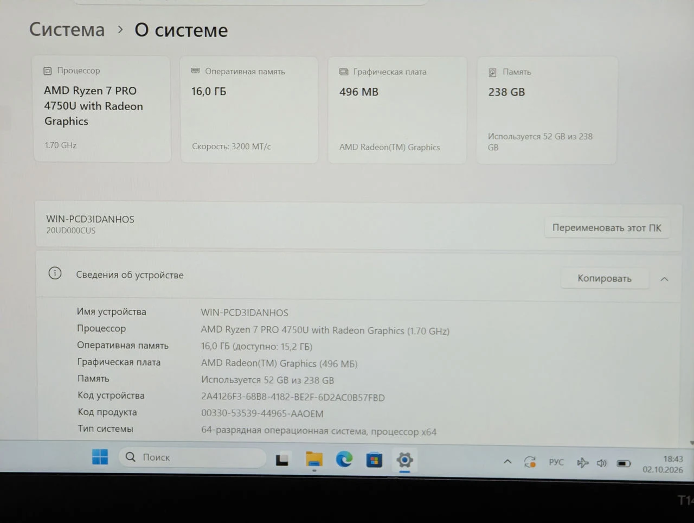Viewport: 694px width, 523px height.
Task: Select the device name WIN-PCD3IDANHOS value
Action: [x=245, y=312]
